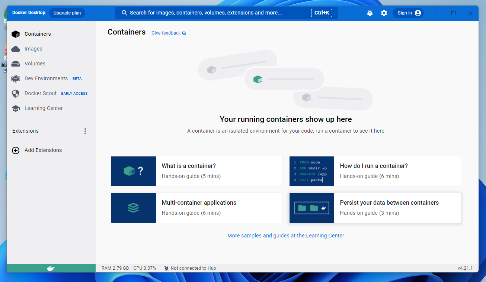Minimize the Docker Desktop window
The width and height of the screenshot is (486, 282).
[x=436, y=13]
